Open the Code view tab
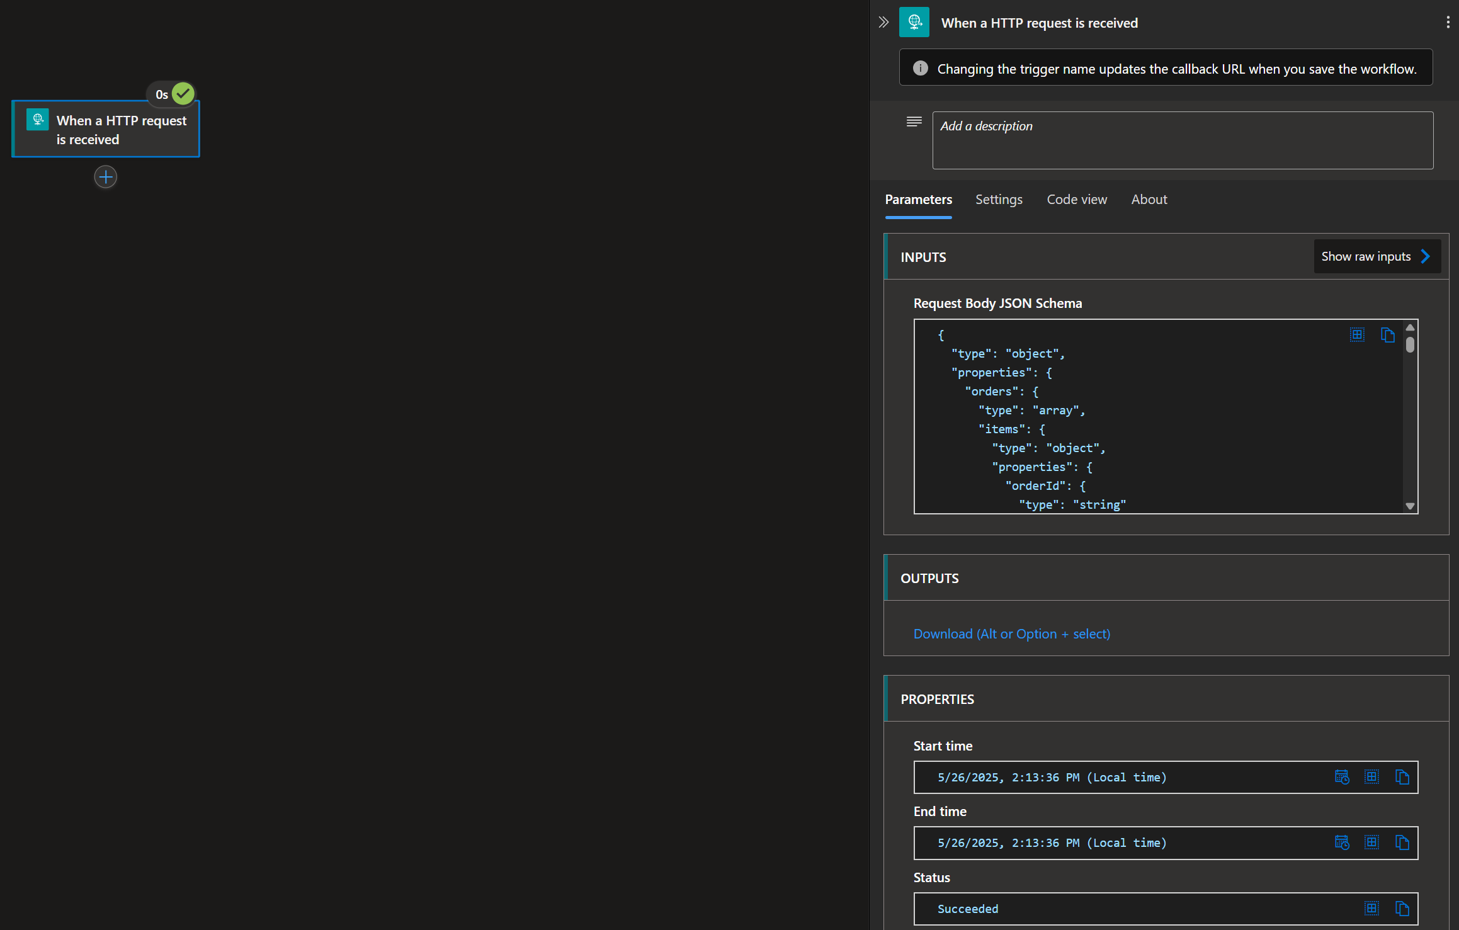Screen dimensions: 1459x930 tap(1077, 200)
